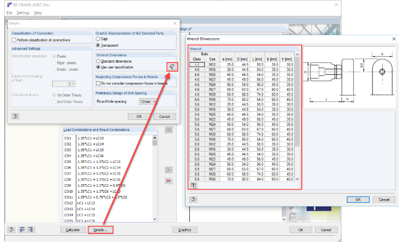The image size is (403, 242).
Task: Select load combination CO5 row
Action: tap(108, 162)
